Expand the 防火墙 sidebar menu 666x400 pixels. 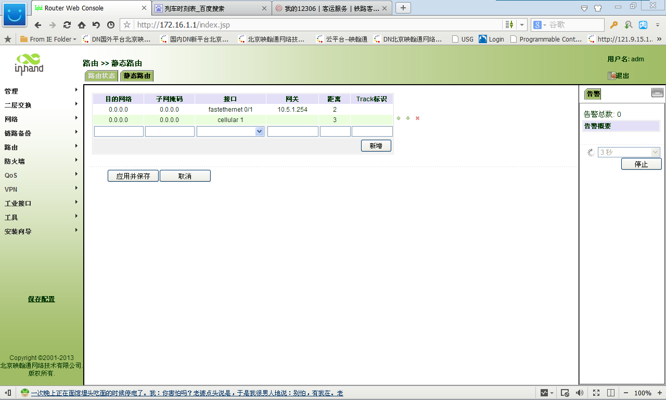tap(42, 161)
